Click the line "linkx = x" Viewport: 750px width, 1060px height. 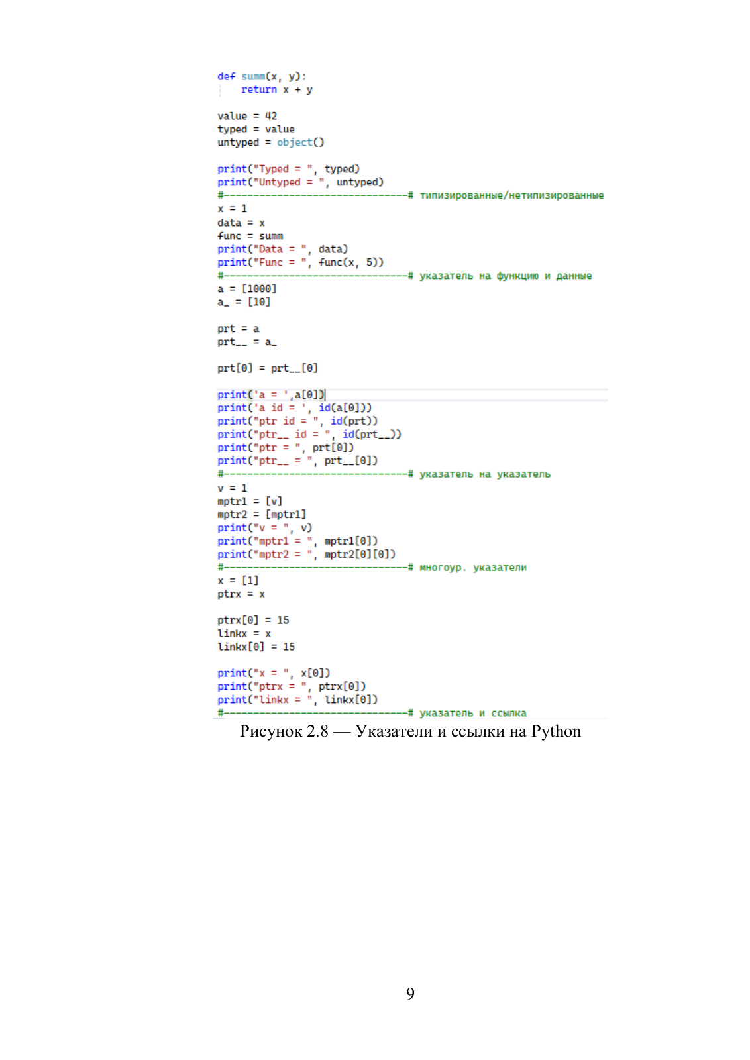[x=244, y=634]
